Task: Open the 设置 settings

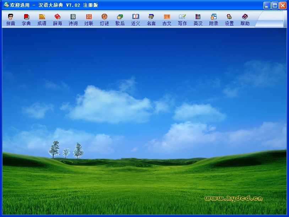Action: [x=229, y=19]
